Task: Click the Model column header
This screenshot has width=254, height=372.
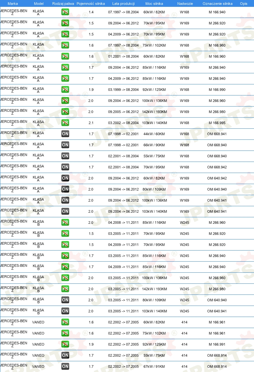Action: pyautogui.click(x=39, y=4)
